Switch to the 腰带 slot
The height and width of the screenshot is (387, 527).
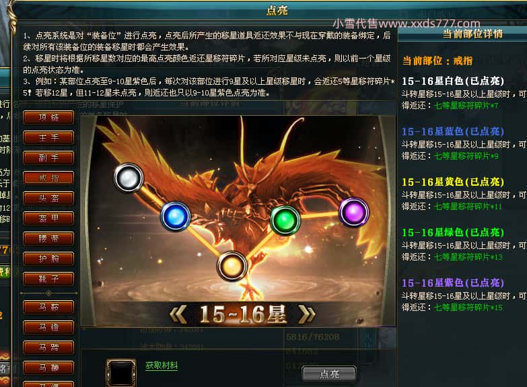(48, 238)
